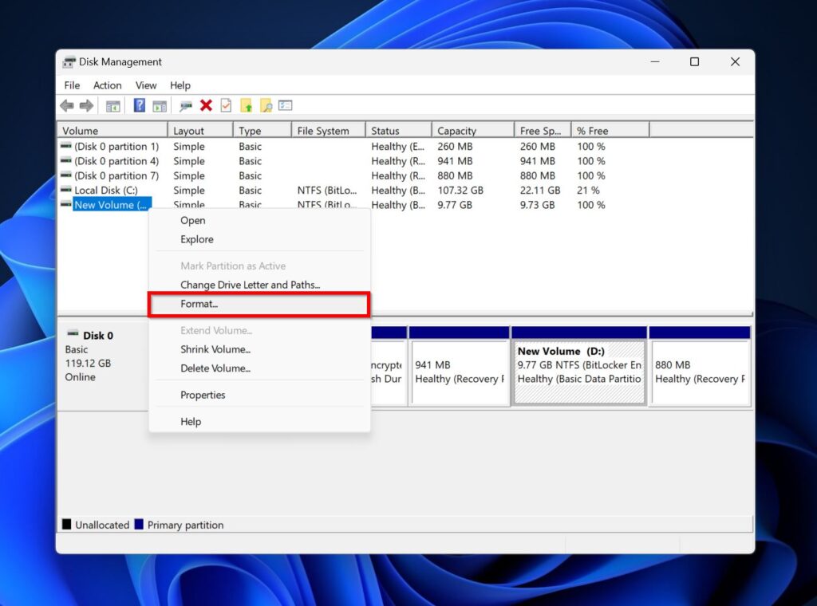This screenshot has width=817, height=606.
Task: Toggle the Show/Hide Action Pane icon
Action: (160, 104)
